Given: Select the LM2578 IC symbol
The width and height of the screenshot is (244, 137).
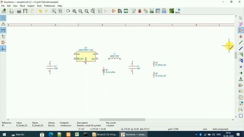Looking at the screenshot, I should [86, 57].
